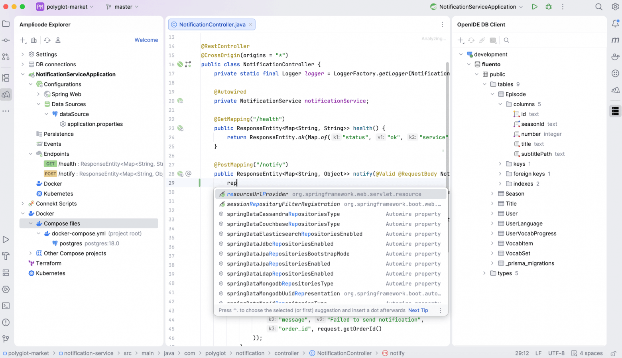Open the Problems tool window
The image size is (622, 358).
tap(6, 322)
